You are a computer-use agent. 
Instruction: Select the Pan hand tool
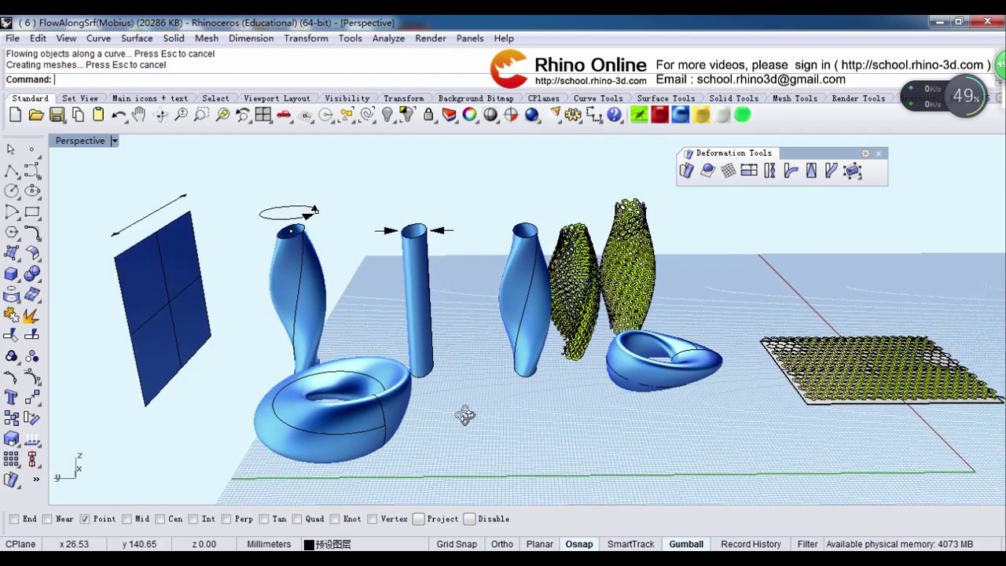coord(139,116)
